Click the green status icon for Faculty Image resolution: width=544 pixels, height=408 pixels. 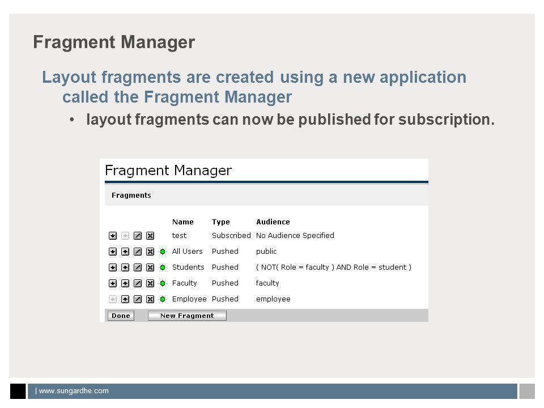click(163, 283)
